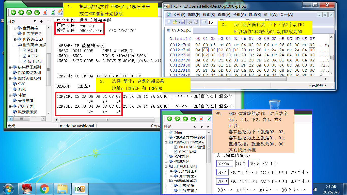This screenshot has width=347, height=195.
Task: Open HxD's 分析(A) menu
Action: tap(239, 15)
